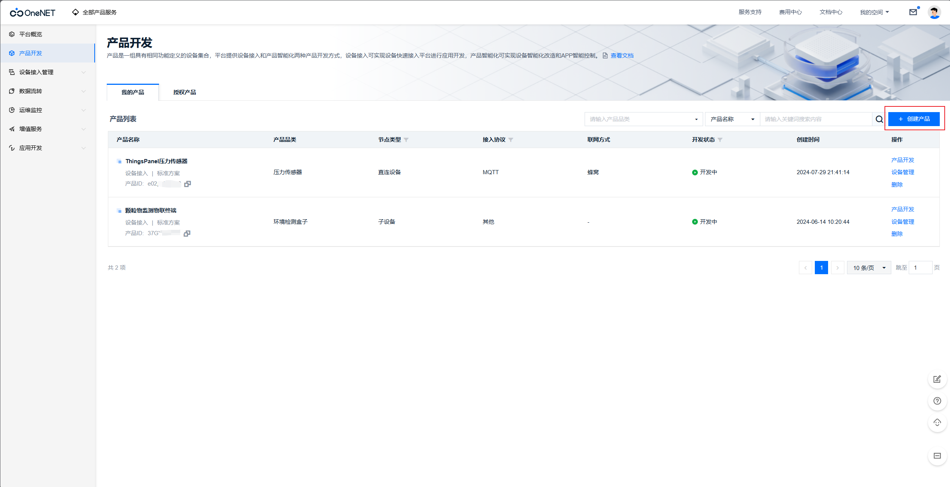Image resolution: width=950 pixels, height=487 pixels.
Task: Click the 创建产品 button
Action: [914, 119]
